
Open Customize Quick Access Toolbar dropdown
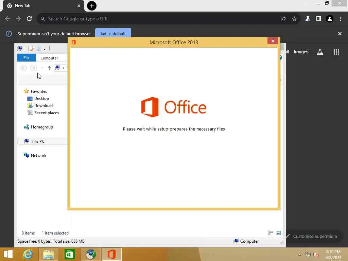point(45,49)
